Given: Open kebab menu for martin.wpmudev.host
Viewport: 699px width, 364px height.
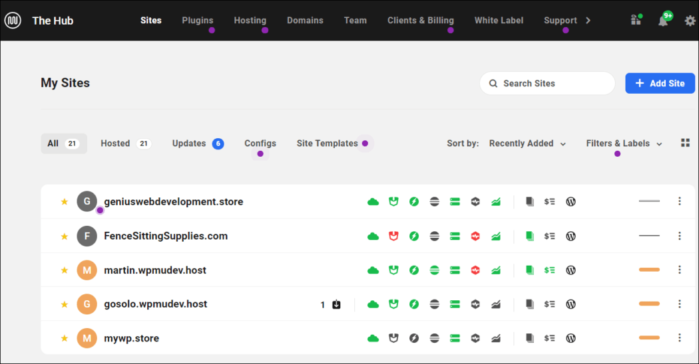Looking at the screenshot, I should pos(680,270).
